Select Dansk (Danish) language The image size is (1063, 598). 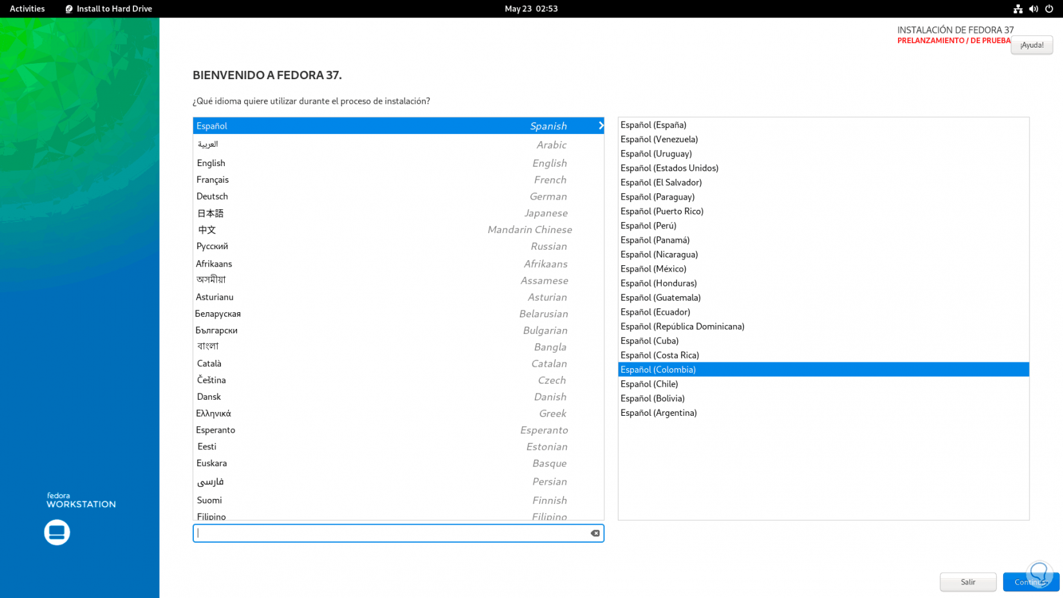click(398, 397)
